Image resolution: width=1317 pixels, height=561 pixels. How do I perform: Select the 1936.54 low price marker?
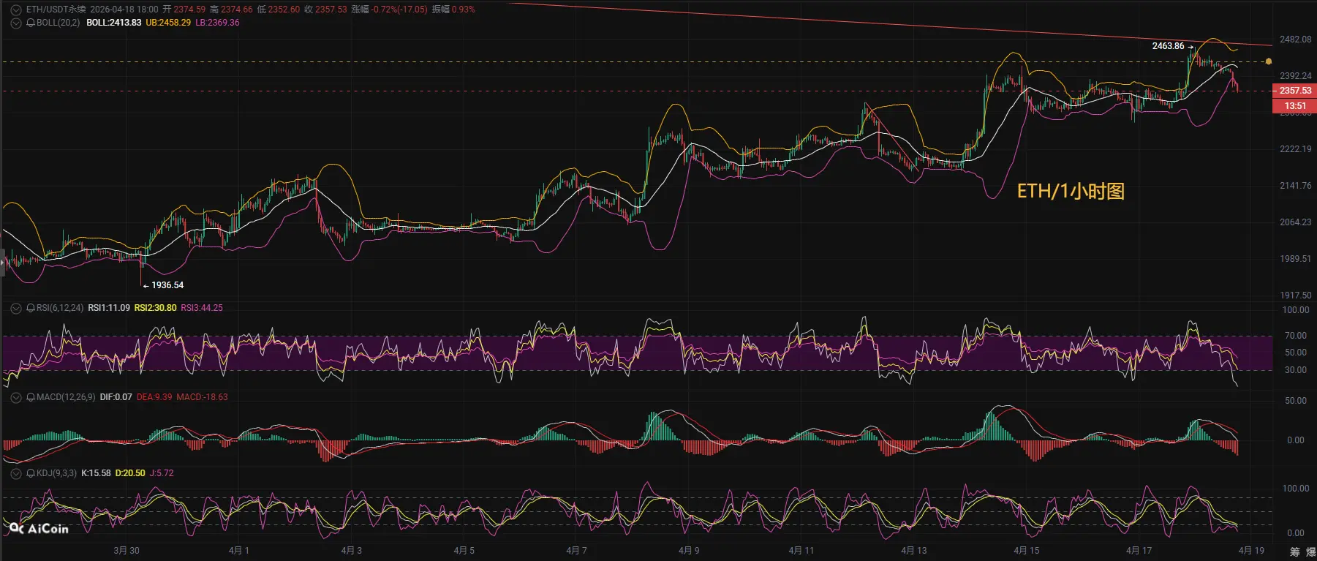point(167,285)
